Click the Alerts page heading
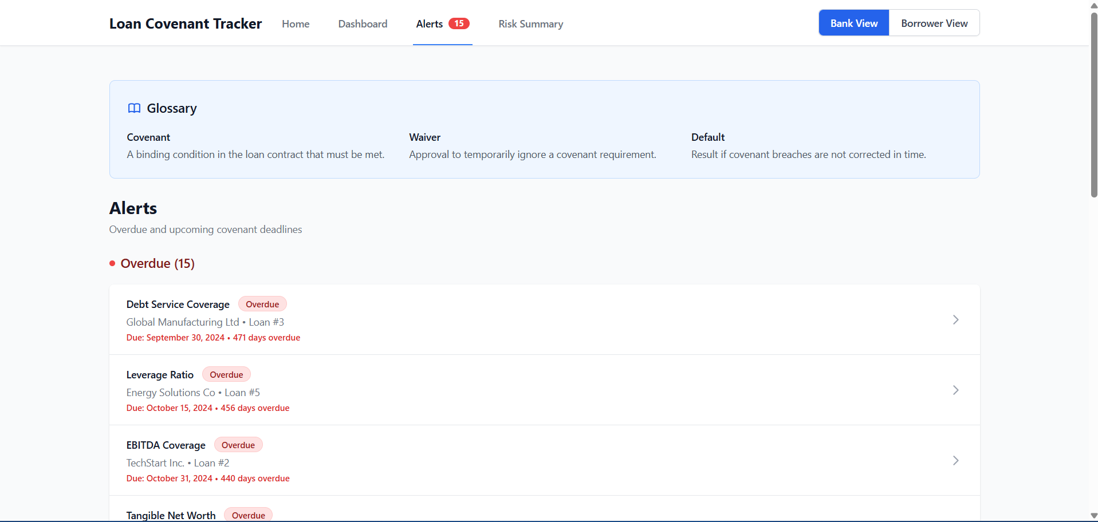Screen dimensions: 1098x522 coord(133,208)
